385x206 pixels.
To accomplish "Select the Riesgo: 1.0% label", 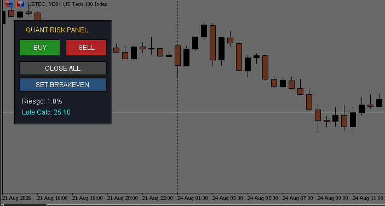I will (42, 101).
